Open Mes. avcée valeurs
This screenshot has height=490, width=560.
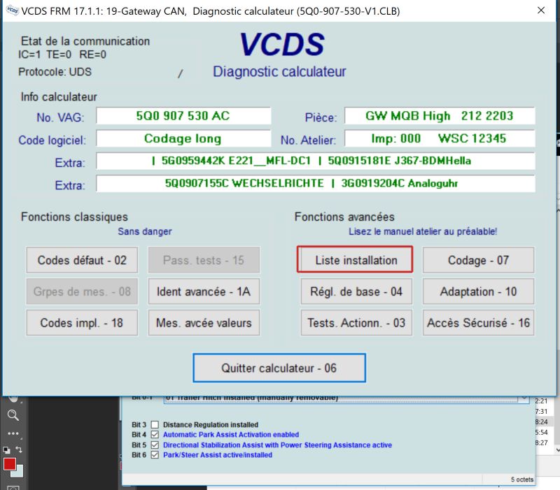pos(204,323)
